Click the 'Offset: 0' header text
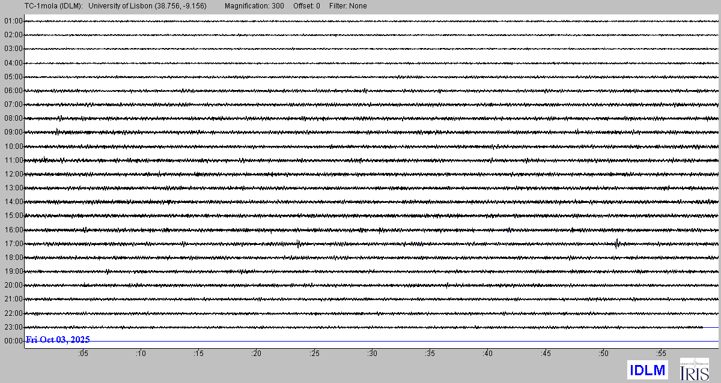This screenshot has width=721, height=383. coord(306,6)
